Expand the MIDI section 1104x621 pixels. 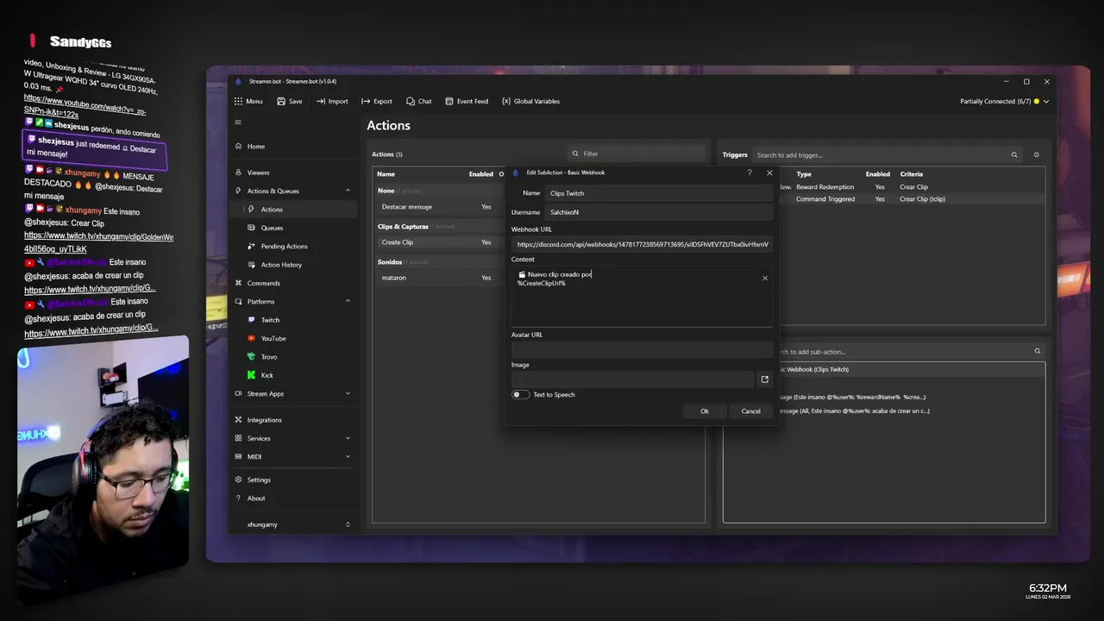pyautogui.click(x=348, y=456)
